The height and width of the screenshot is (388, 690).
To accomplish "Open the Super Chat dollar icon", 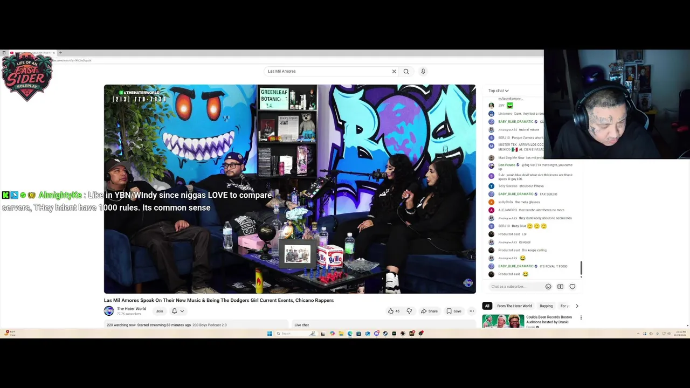I will (560, 287).
